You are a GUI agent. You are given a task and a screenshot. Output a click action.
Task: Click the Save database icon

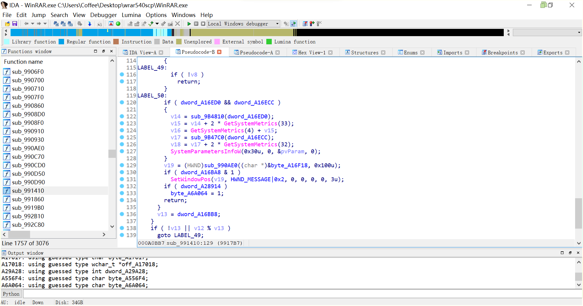[15, 24]
